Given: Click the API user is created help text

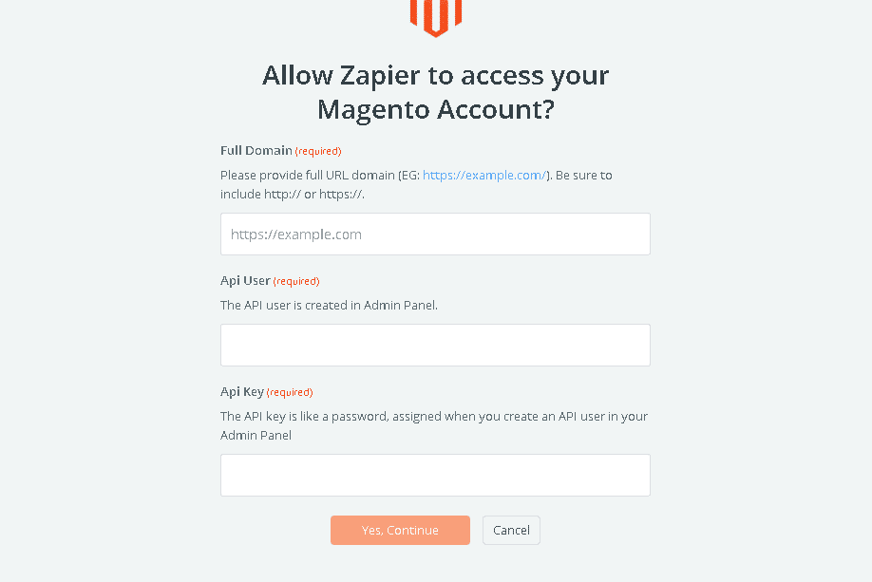Looking at the screenshot, I should 329,306.
